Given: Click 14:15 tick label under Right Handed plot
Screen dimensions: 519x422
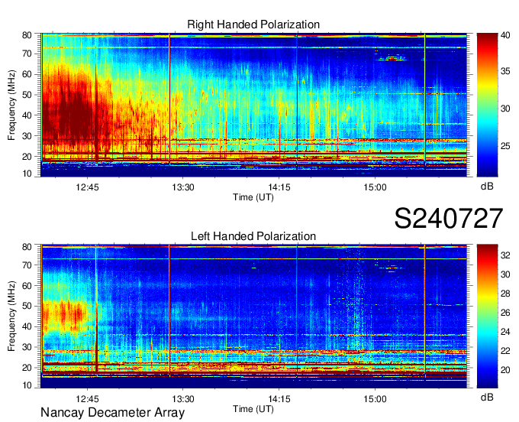Looking at the screenshot, I should point(279,187).
